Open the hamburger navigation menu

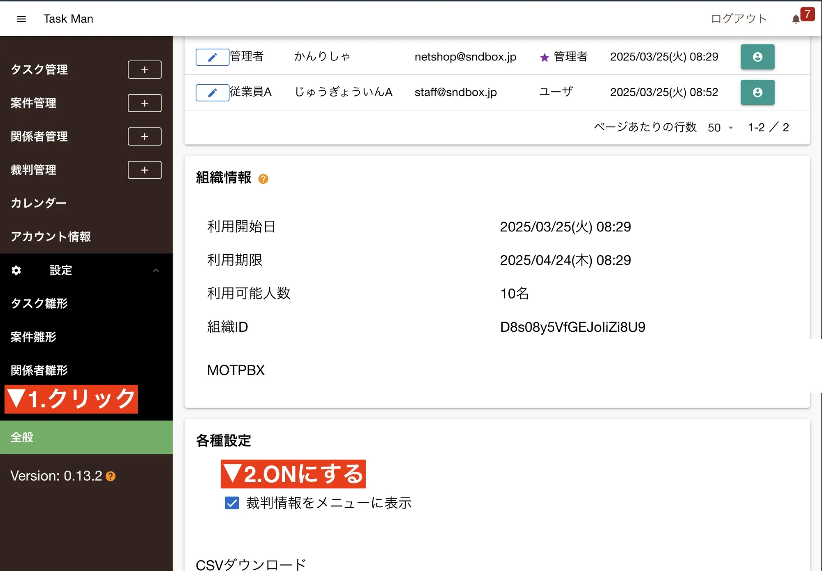point(21,19)
